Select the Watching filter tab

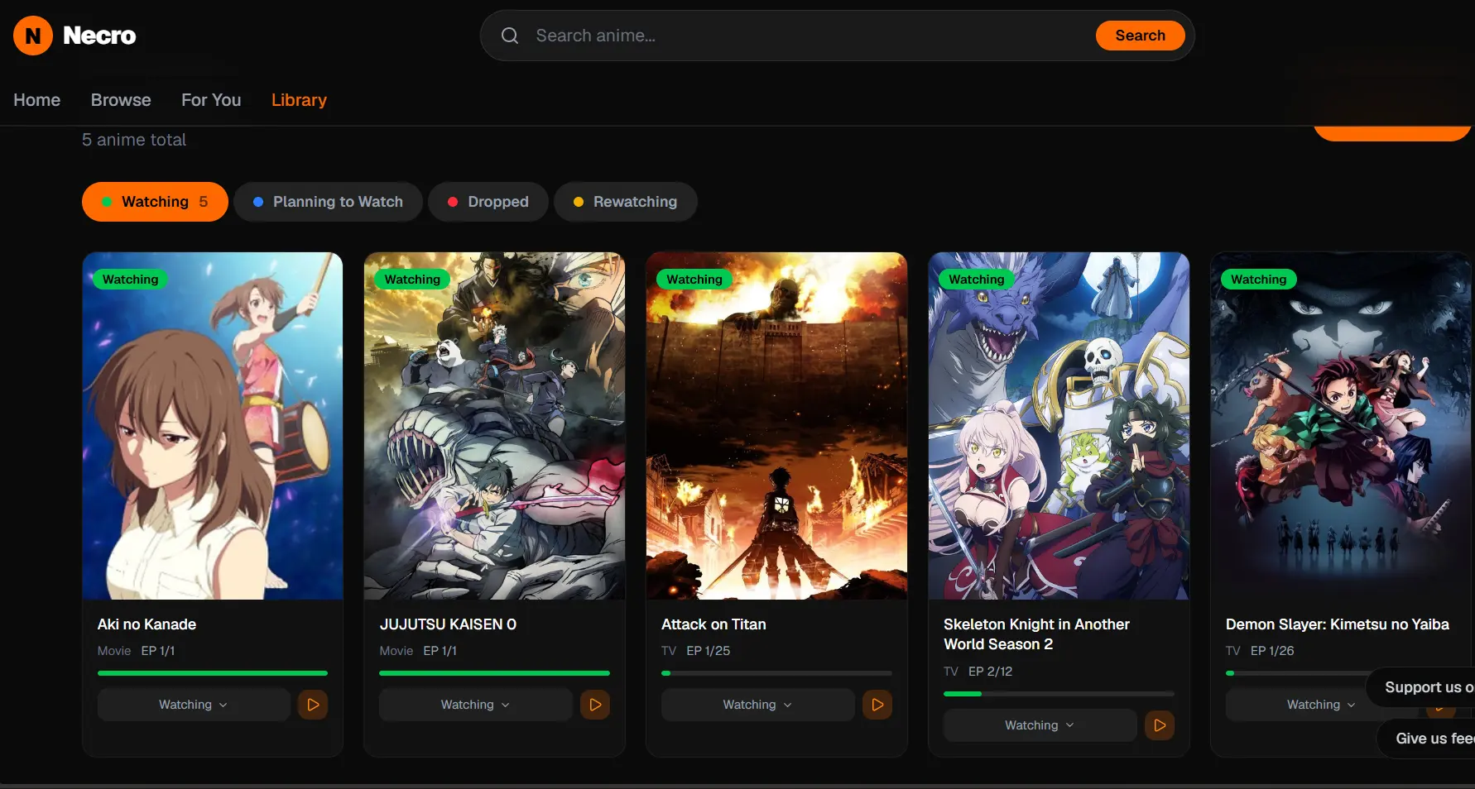tap(155, 202)
